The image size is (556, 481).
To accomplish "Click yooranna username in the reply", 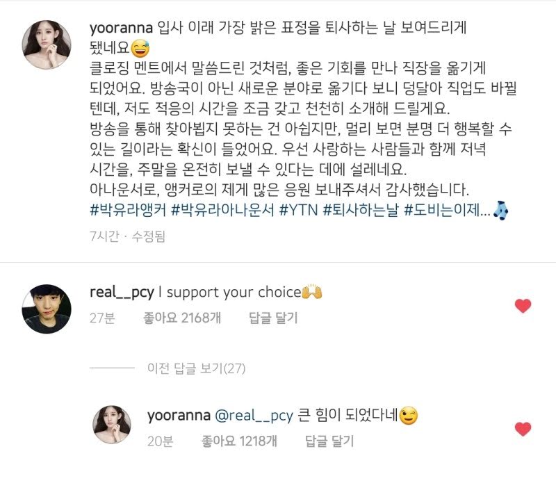I will [179, 416].
